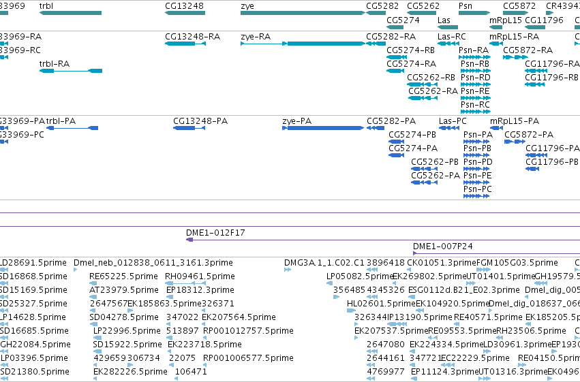Select protein CG11796-PB
The image size is (580, 382).
coord(532,169)
